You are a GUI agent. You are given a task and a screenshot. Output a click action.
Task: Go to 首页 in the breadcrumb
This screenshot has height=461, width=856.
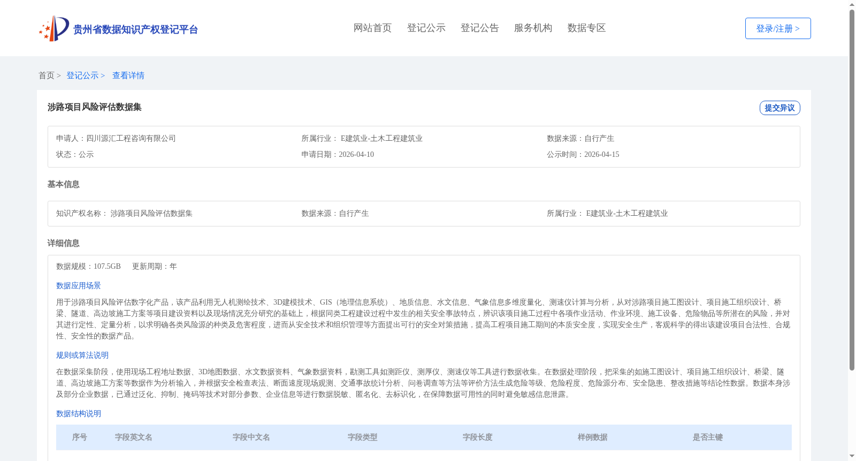(47, 75)
